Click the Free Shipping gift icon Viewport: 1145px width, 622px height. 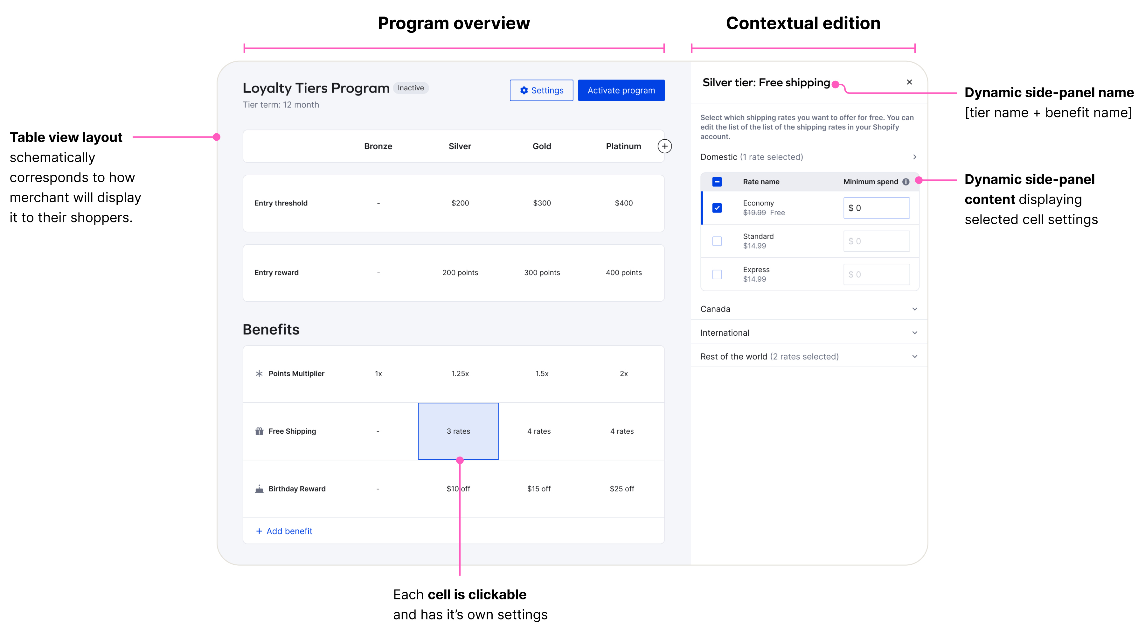click(259, 431)
